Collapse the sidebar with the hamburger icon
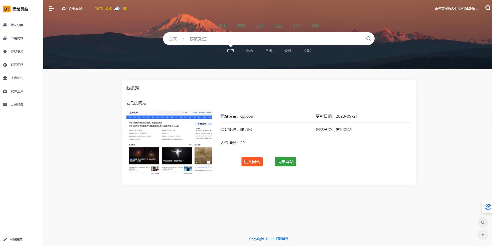The width and height of the screenshot is (492, 246). (51, 8)
